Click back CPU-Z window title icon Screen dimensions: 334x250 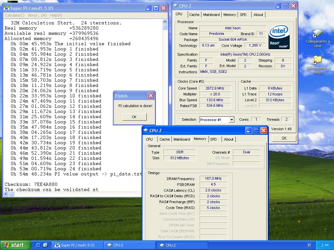tap(175, 6)
